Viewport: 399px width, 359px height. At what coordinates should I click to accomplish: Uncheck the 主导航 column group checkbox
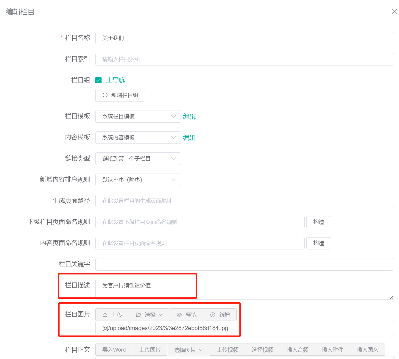click(x=99, y=80)
